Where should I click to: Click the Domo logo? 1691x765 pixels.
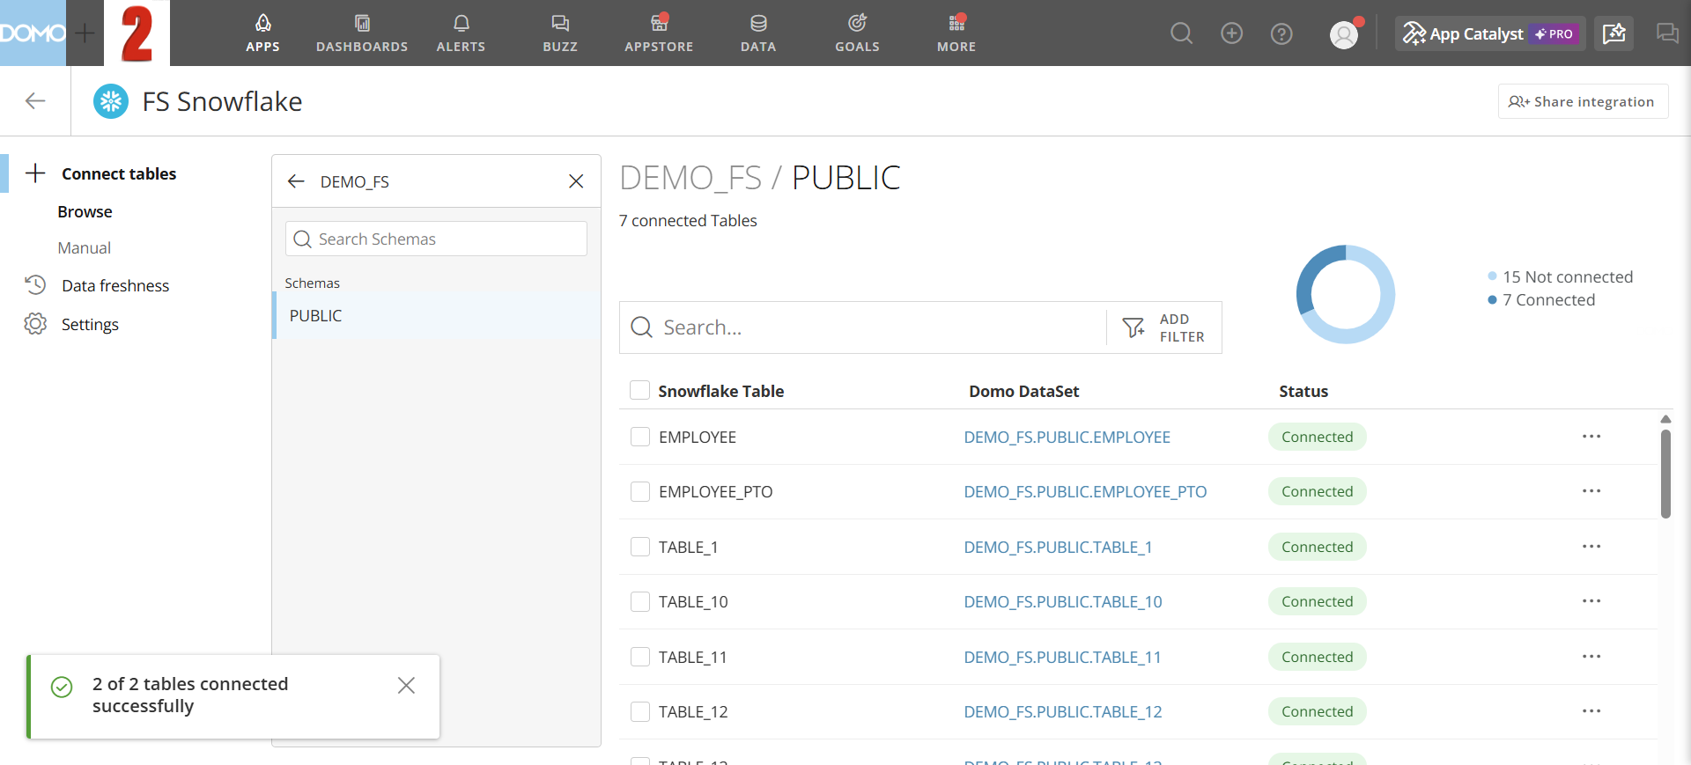click(x=33, y=33)
